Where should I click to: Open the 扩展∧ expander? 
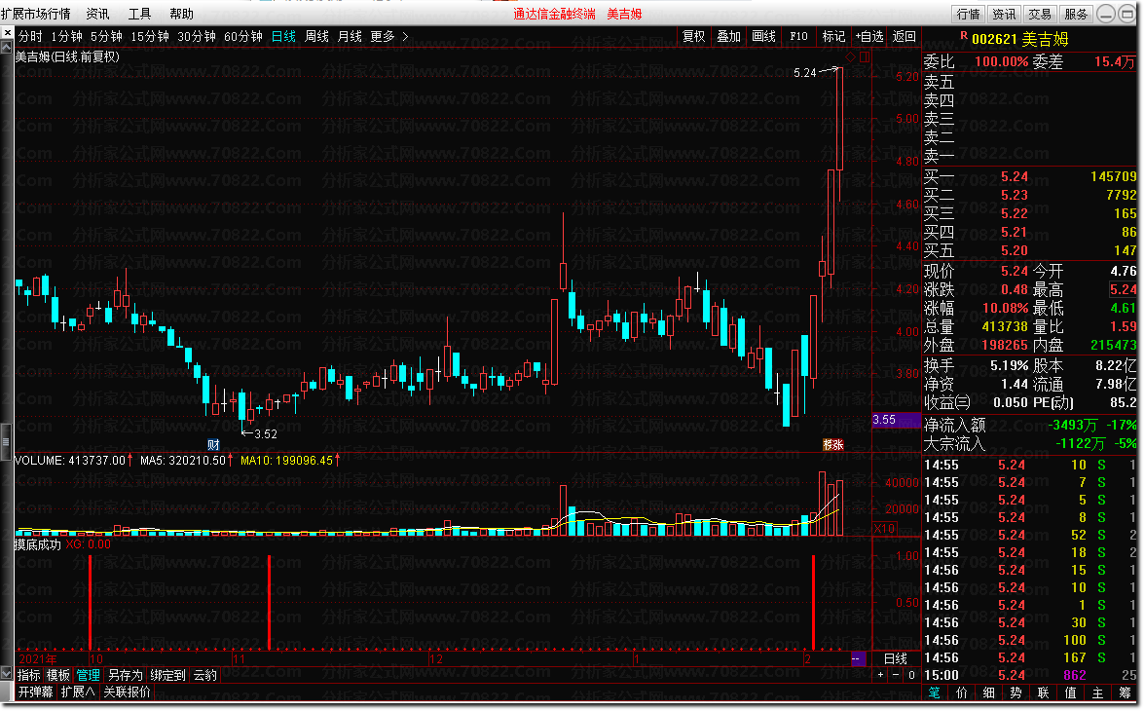coord(78,692)
